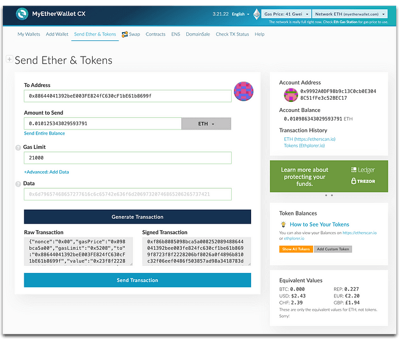Click the Swap tab icon
Image resolution: width=399 pixels, height=340 pixels.
[125, 34]
